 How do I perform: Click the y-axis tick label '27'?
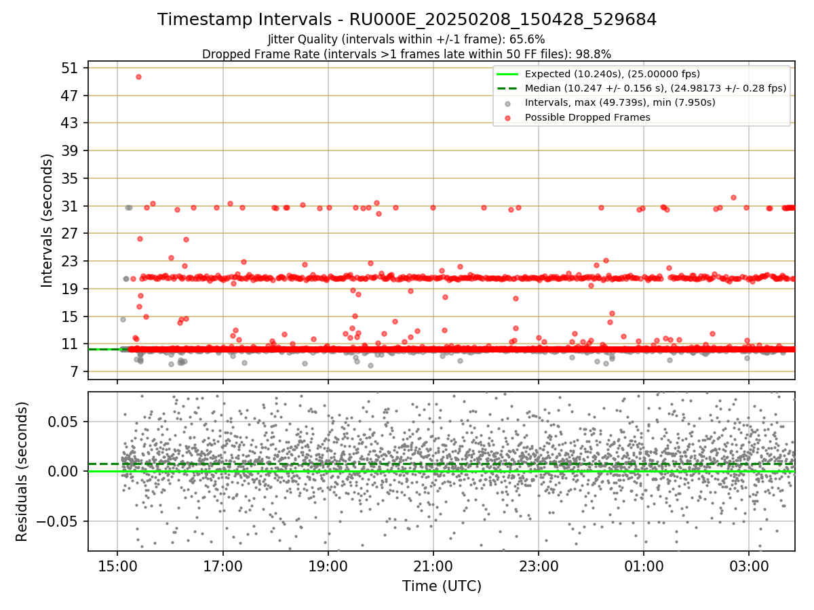point(71,234)
